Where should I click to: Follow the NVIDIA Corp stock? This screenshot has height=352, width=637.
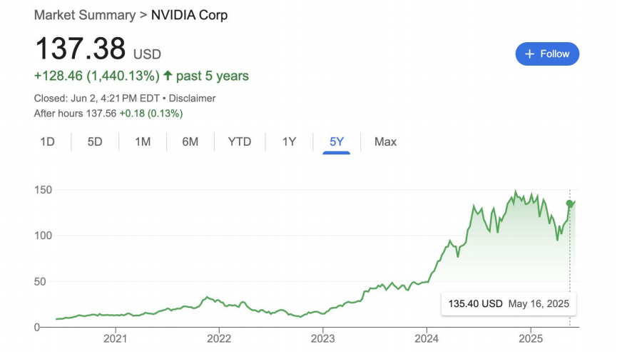click(547, 54)
